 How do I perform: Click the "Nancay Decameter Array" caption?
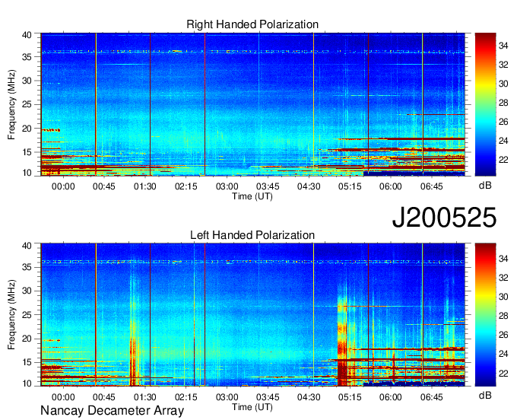112,411
